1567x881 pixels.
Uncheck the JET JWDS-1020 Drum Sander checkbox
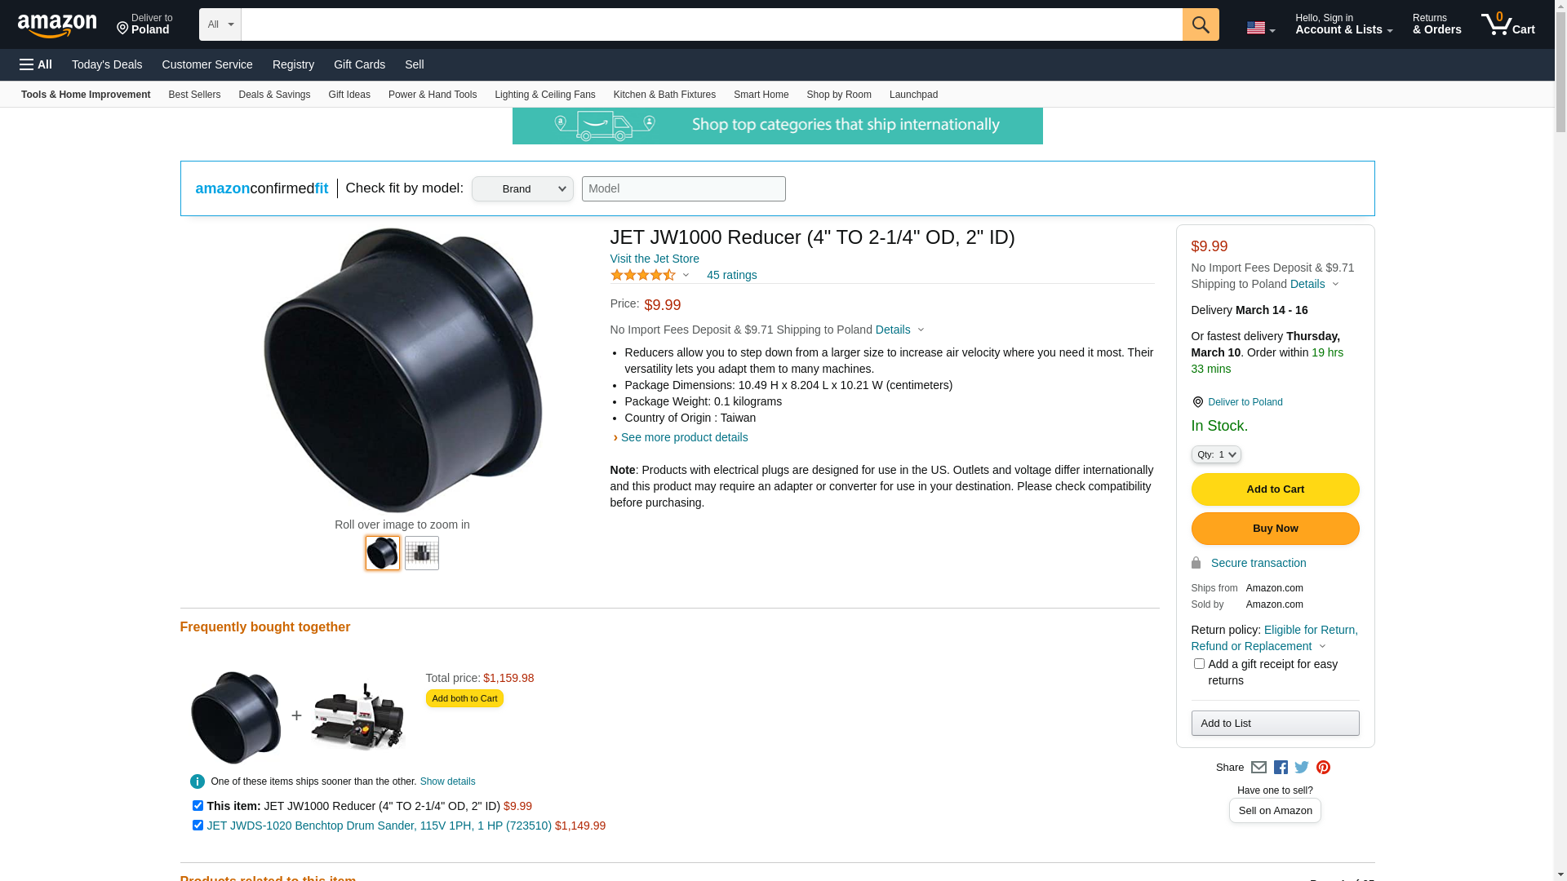(x=198, y=826)
